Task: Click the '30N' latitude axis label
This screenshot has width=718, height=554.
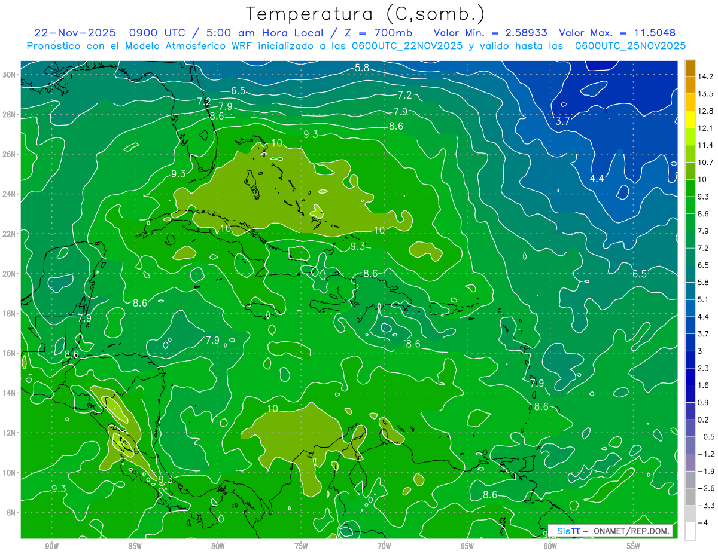Action: tap(9, 74)
